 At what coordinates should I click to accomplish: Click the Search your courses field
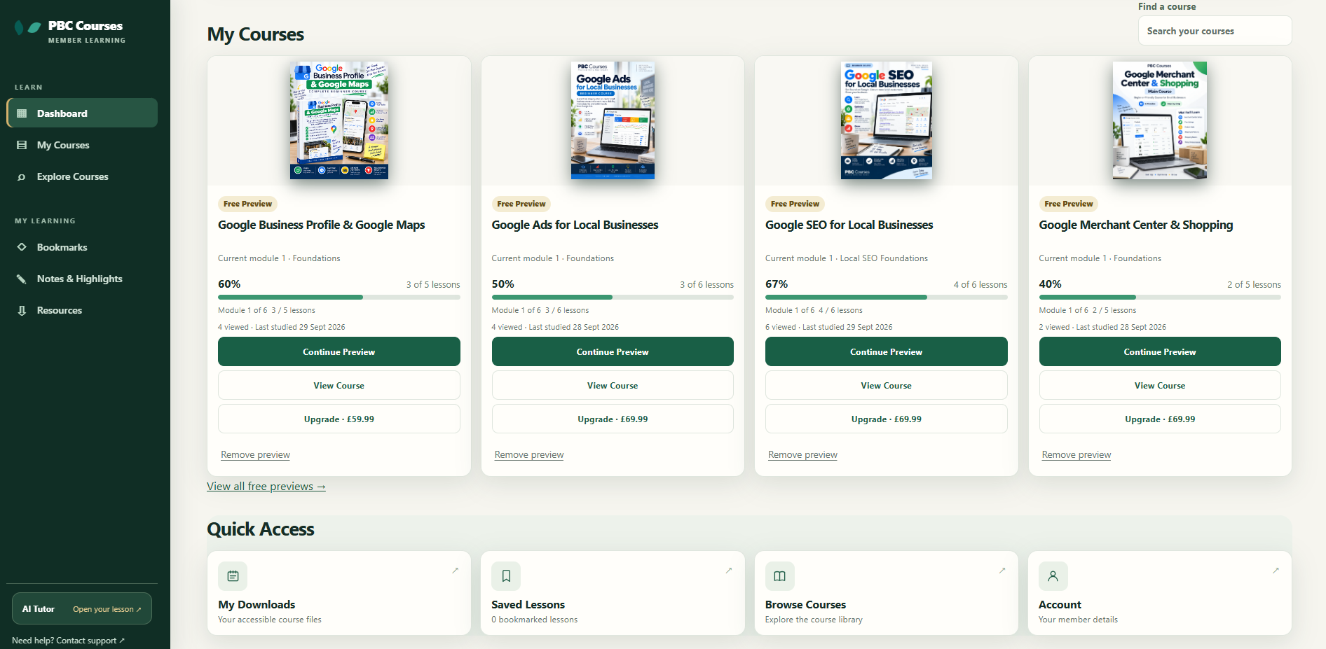click(1215, 31)
